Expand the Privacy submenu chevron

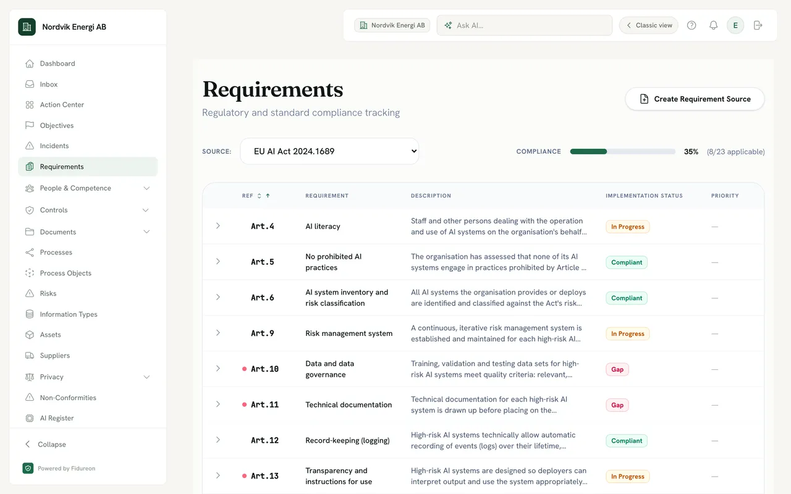click(146, 377)
